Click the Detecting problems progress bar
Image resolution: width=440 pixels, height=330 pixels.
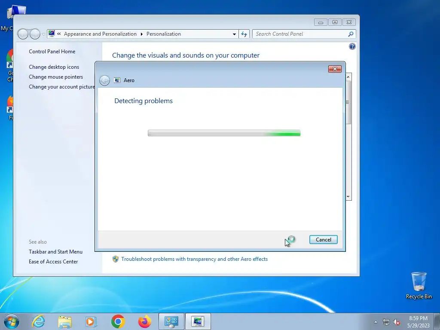(x=224, y=133)
